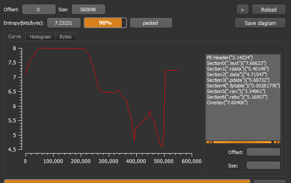The height and width of the screenshot is (183, 291).
Task: Select Section5(".rsrc") entry
Action: tap(243, 91)
